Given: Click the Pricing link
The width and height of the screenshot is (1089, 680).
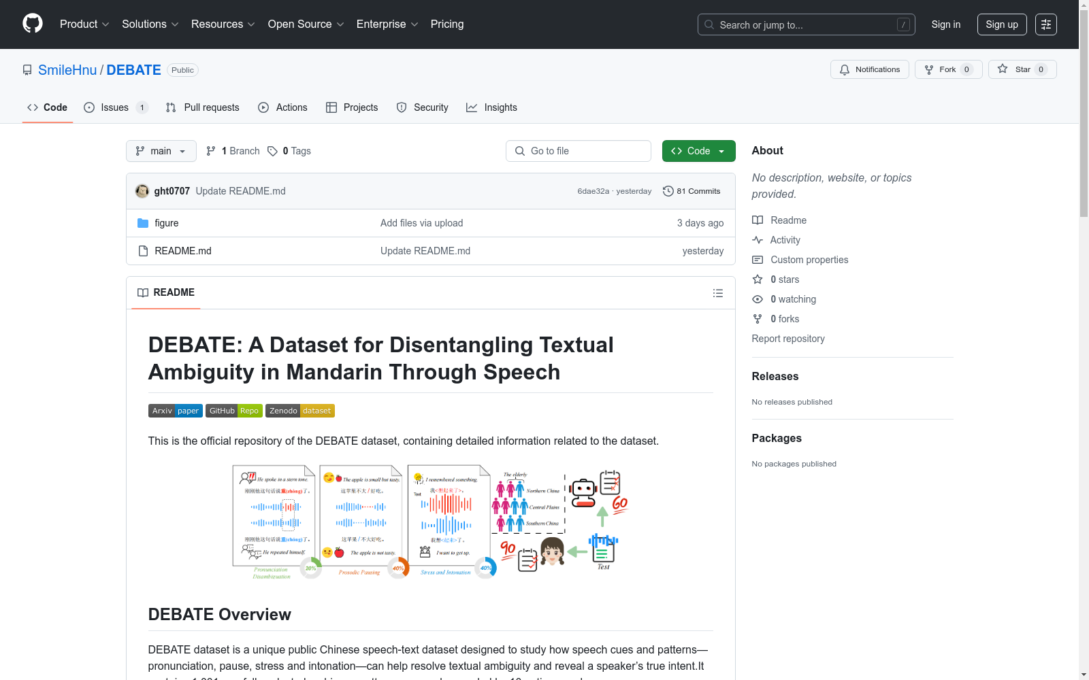Looking at the screenshot, I should coord(447,24).
